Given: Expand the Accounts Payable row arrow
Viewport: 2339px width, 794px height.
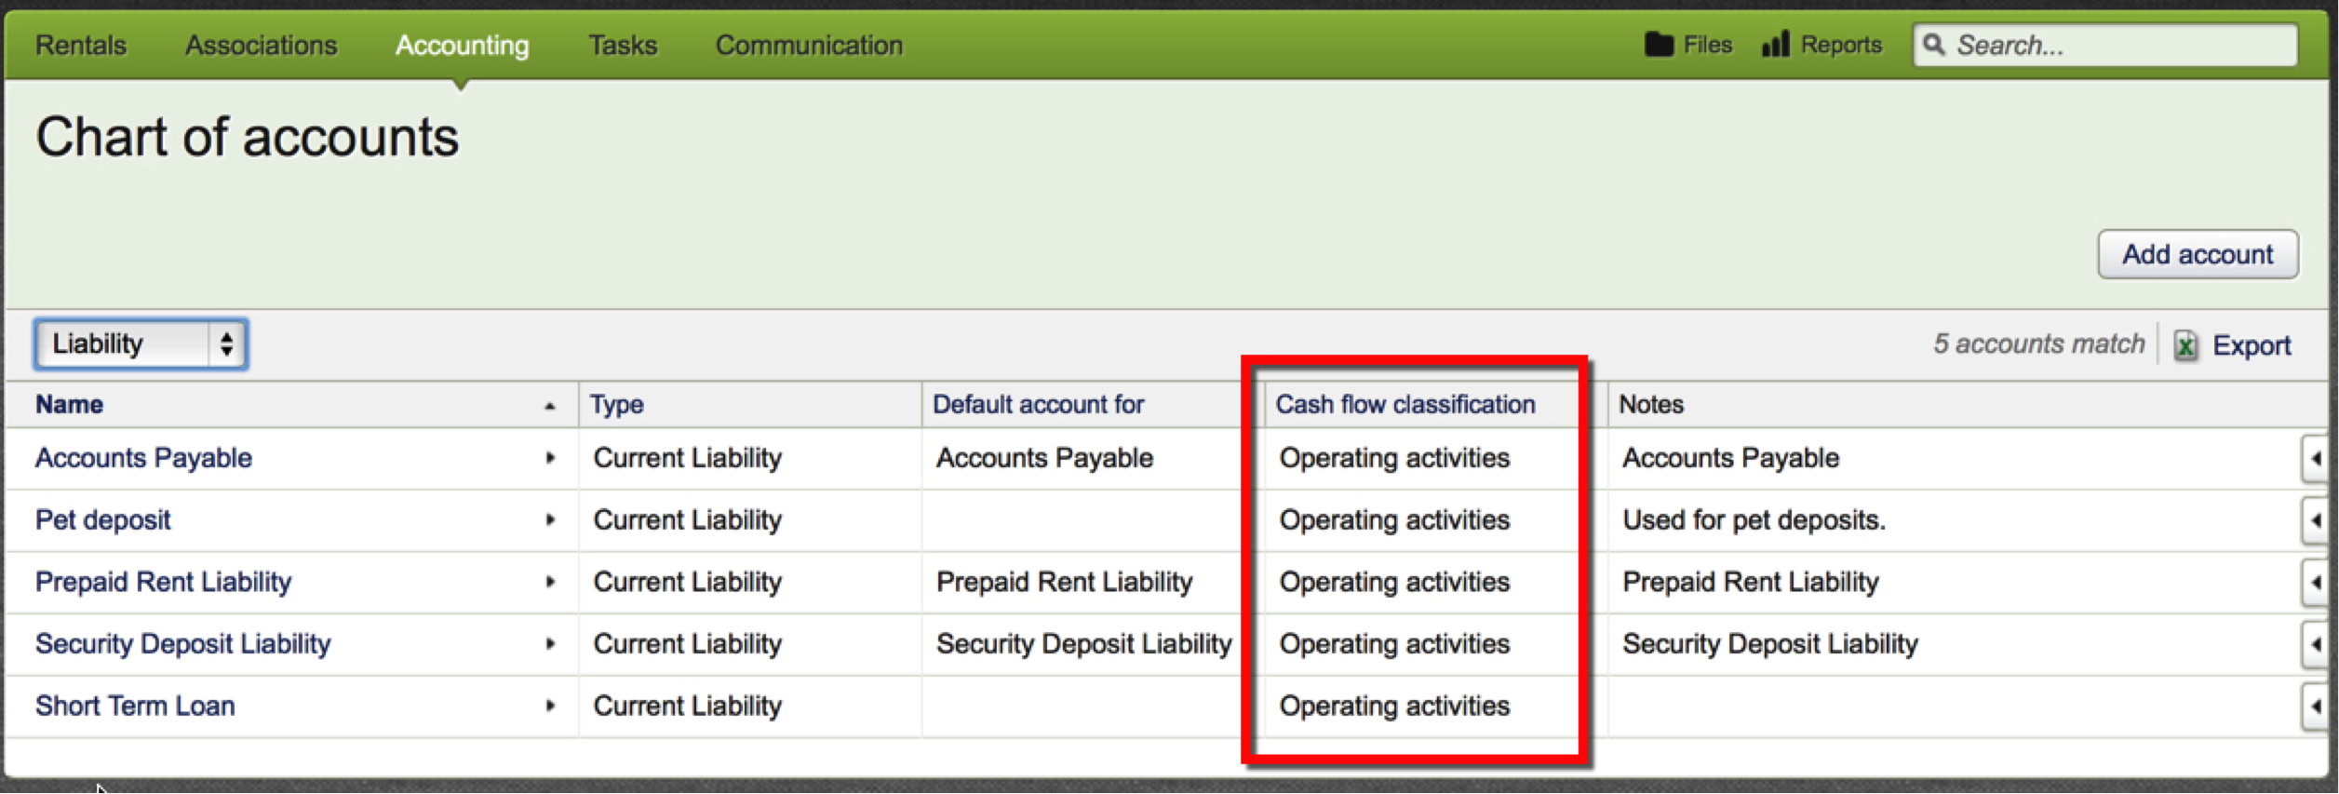Looking at the screenshot, I should [550, 458].
